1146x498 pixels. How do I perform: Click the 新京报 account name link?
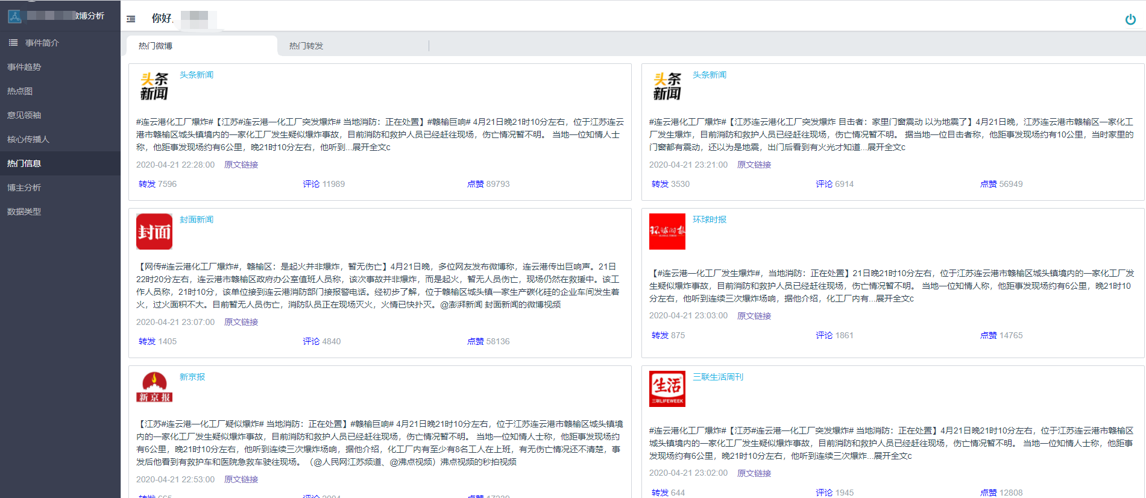pos(192,377)
